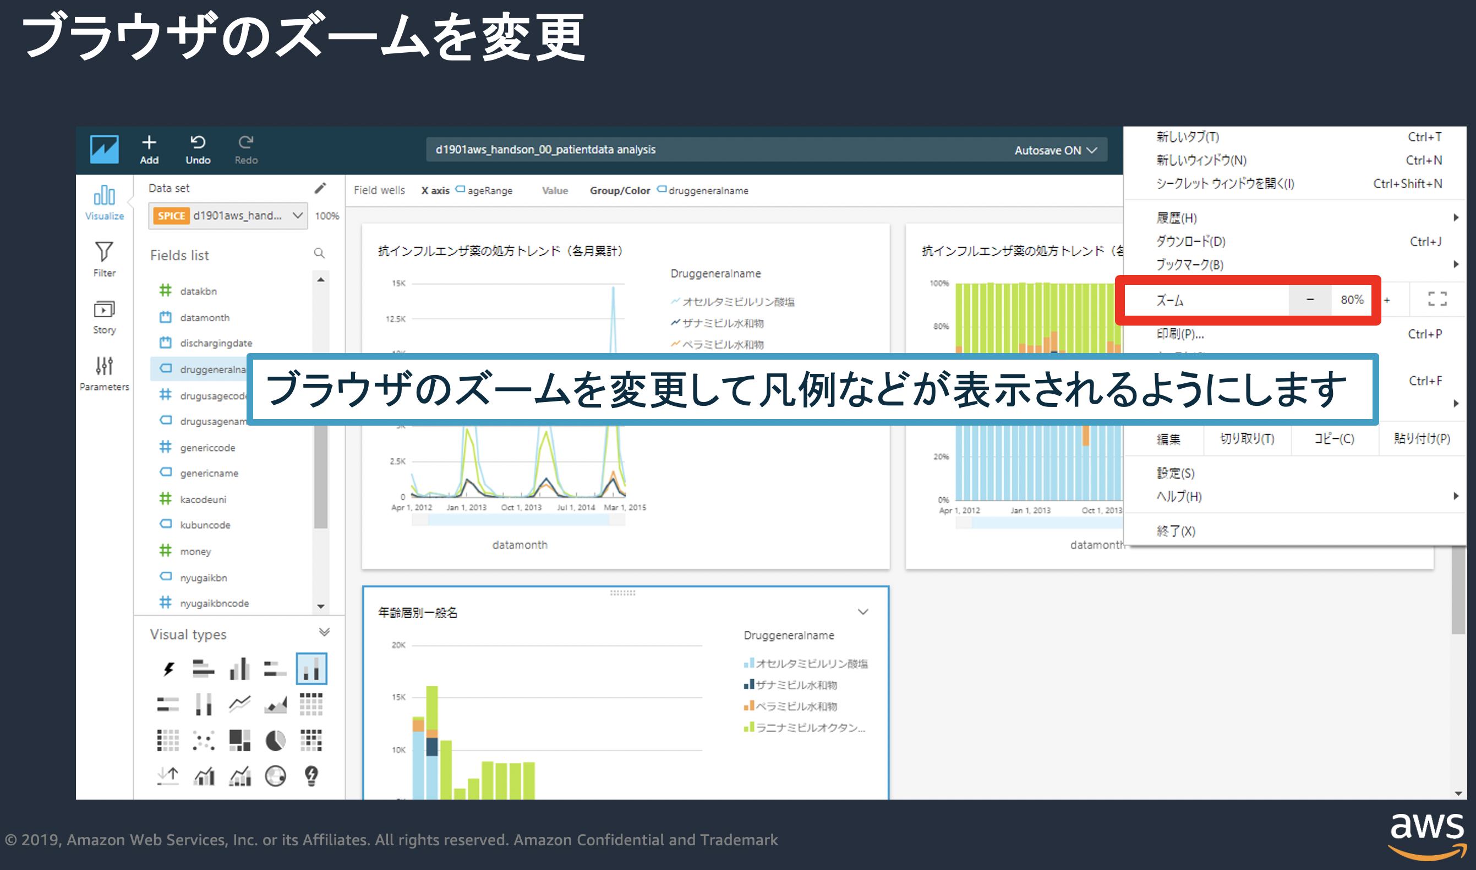Click the Redo arrow icon

(x=246, y=142)
